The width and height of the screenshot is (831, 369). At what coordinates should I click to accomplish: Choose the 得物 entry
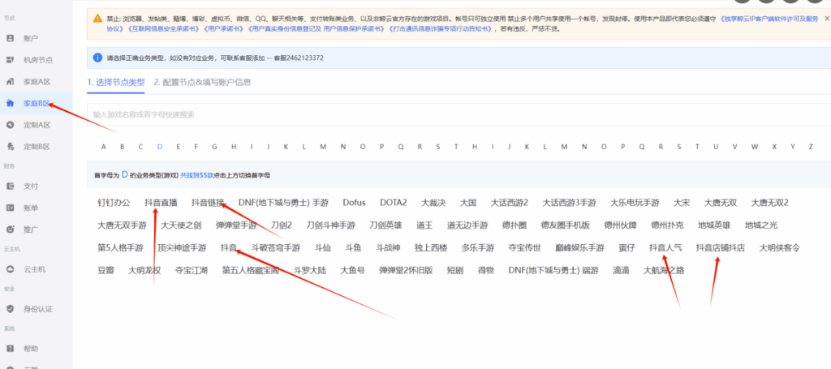point(486,270)
